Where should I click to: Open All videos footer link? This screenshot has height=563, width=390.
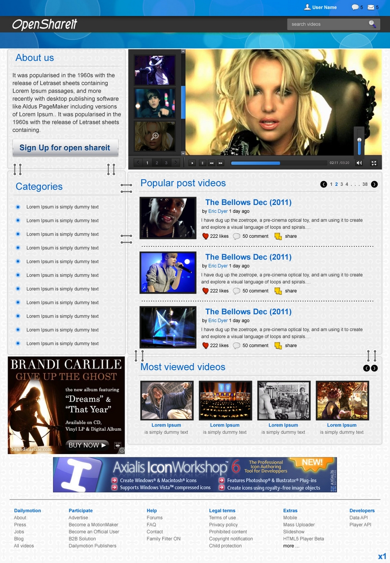click(x=24, y=546)
